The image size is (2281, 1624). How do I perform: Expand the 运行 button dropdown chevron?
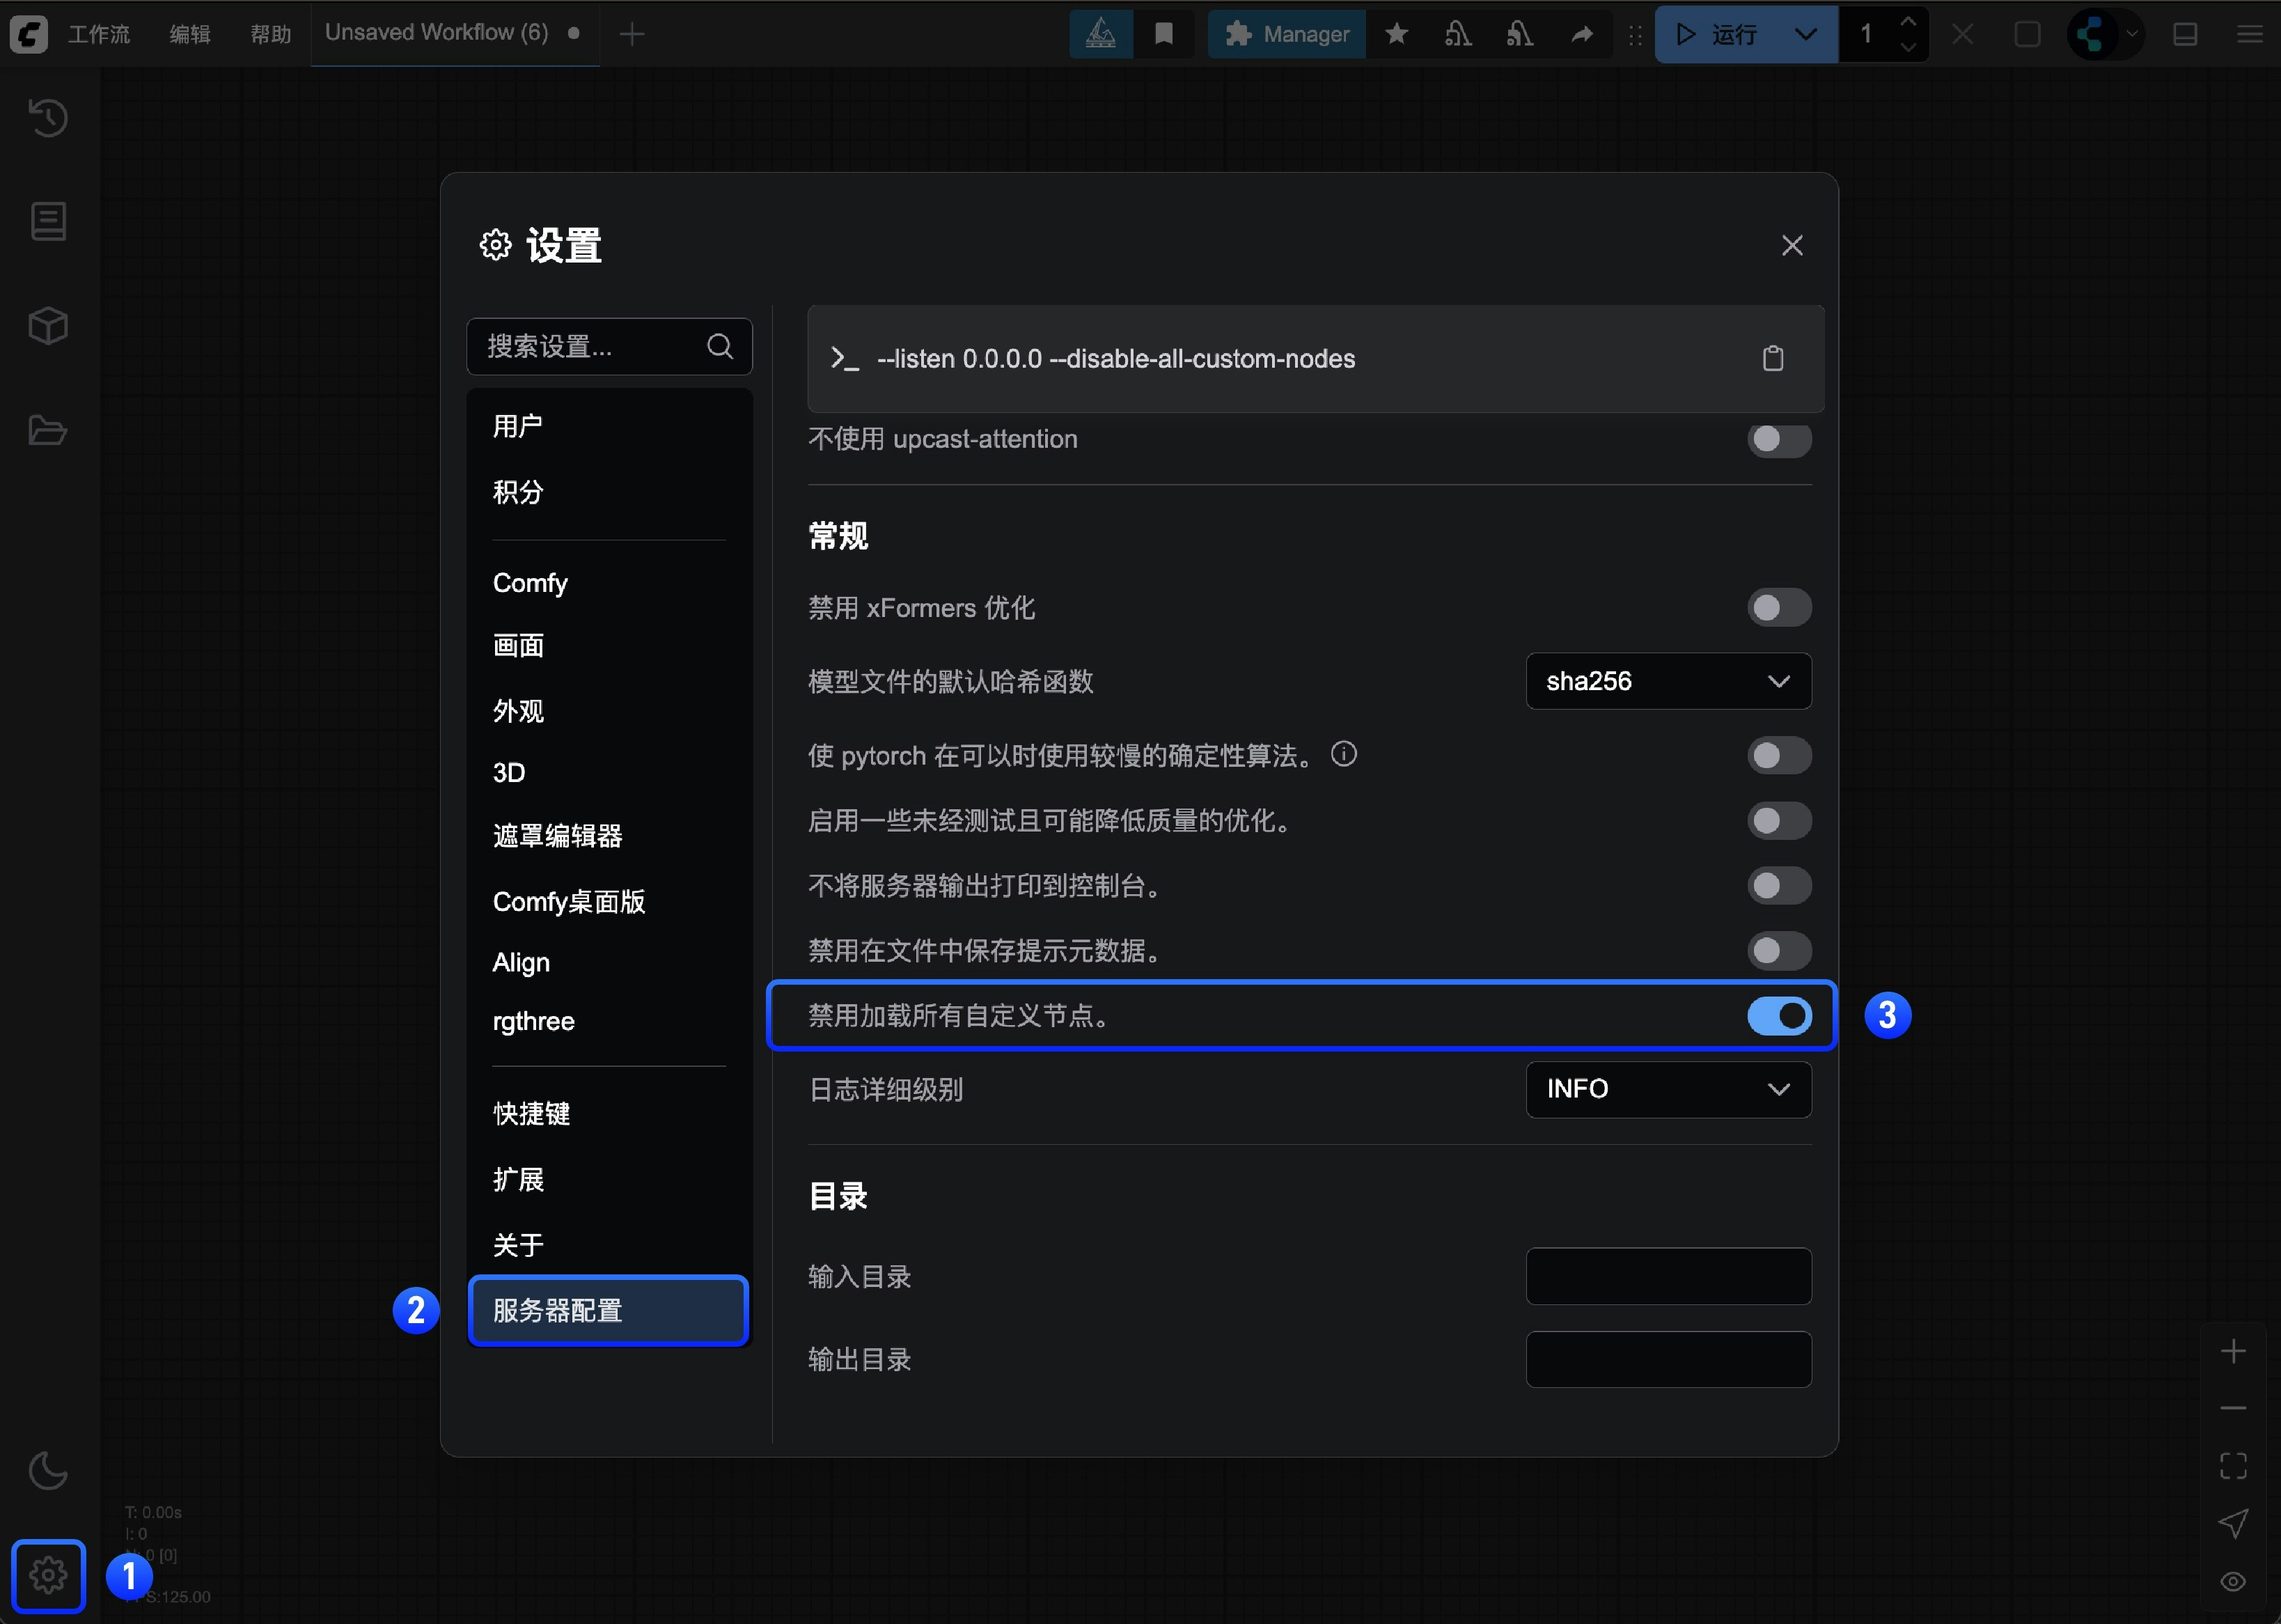click(x=1805, y=33)
